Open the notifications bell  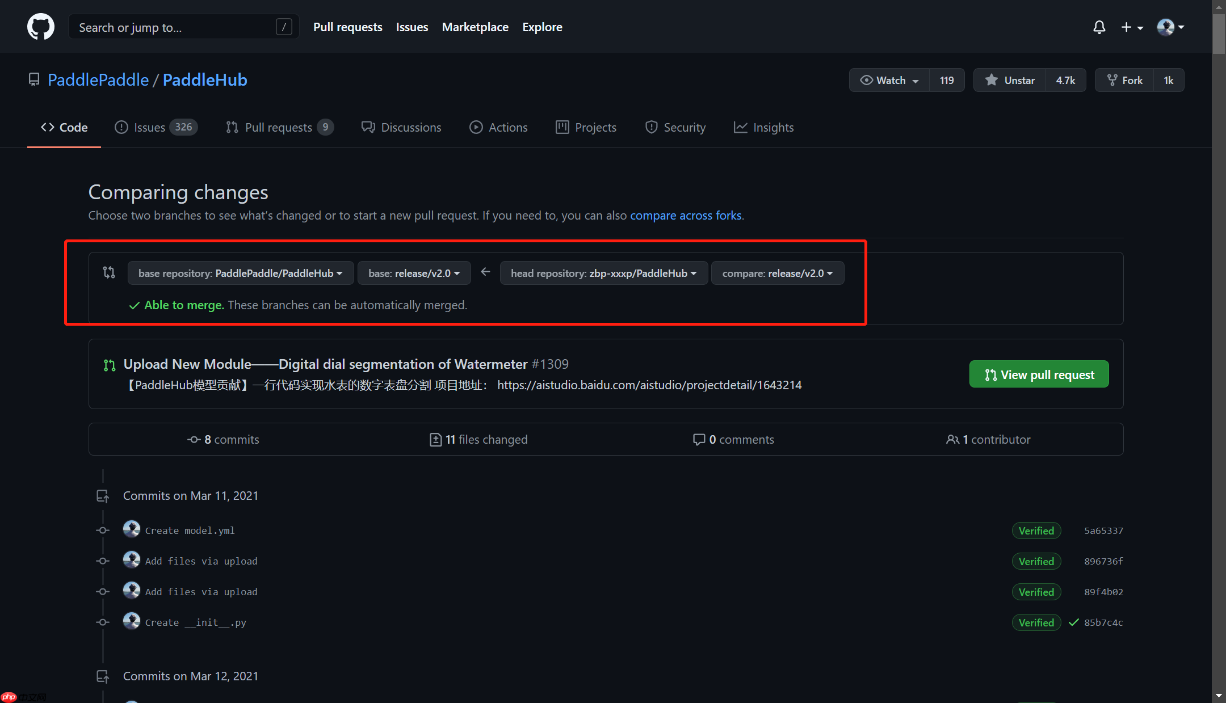[1099, 27]
